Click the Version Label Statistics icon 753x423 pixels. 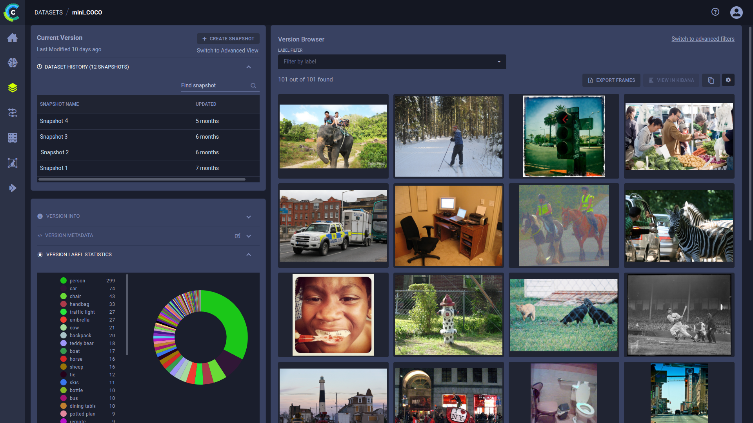40,255
